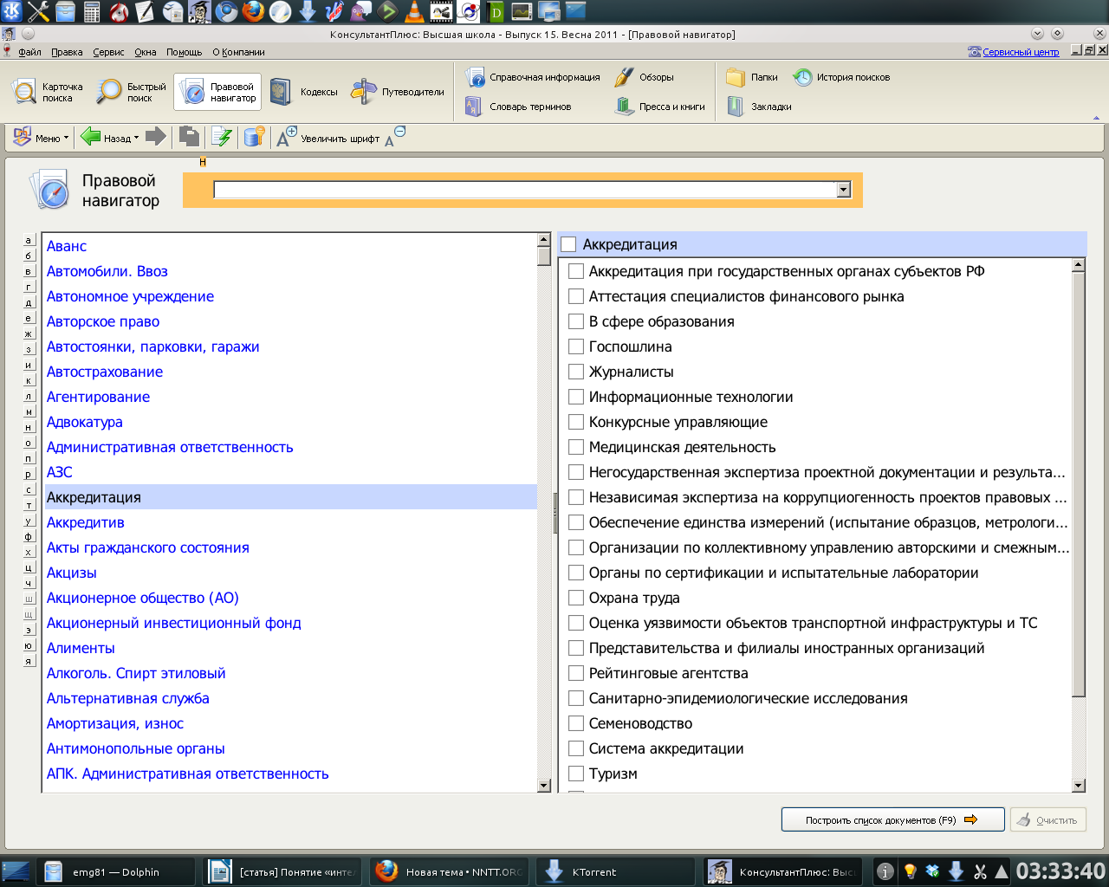Click the gray forward arrow icon
This screenshot has width=1109, height=887.
tap(156, 137)
